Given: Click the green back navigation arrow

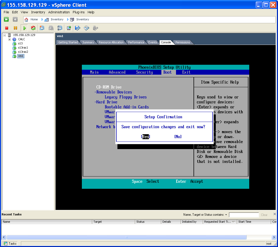Looking at the screenshot, I should coord(6,19).
